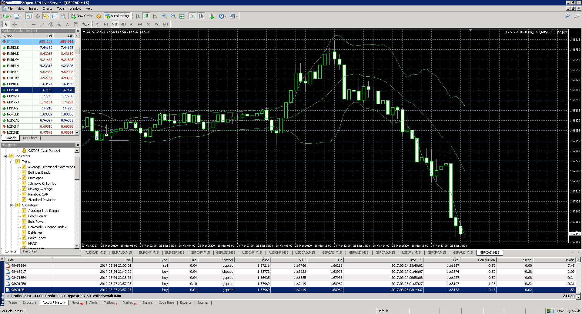Select the Crosshair tool
This screenshot has height=314, width=582.
[15, 24]
